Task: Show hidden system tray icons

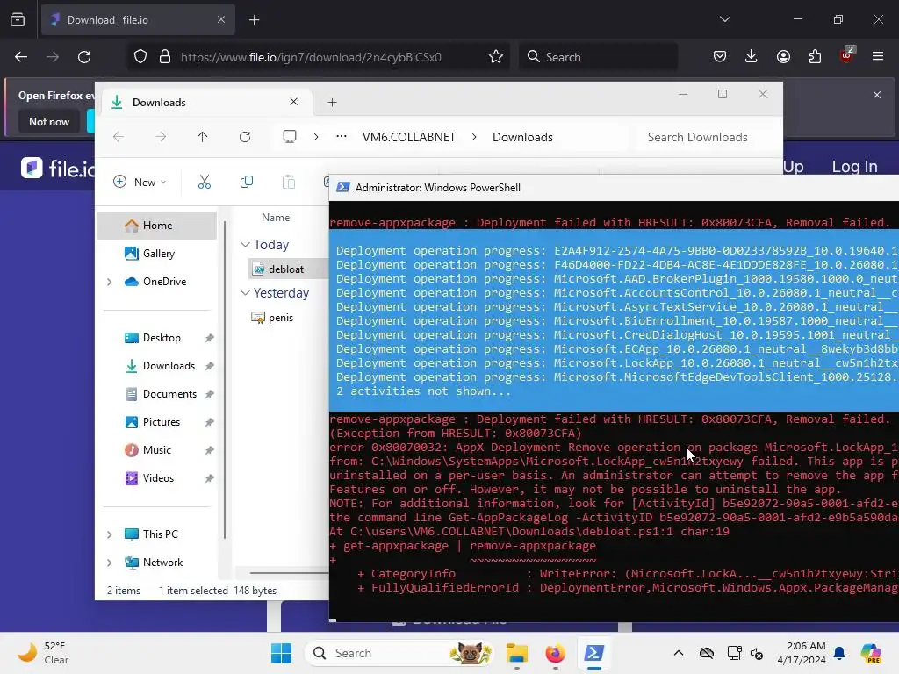Action: [679, 653]
